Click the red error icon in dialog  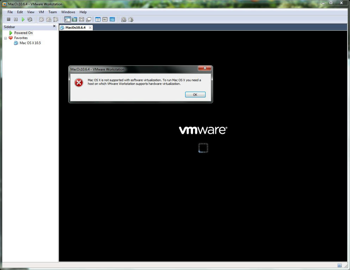click(79, 83)
